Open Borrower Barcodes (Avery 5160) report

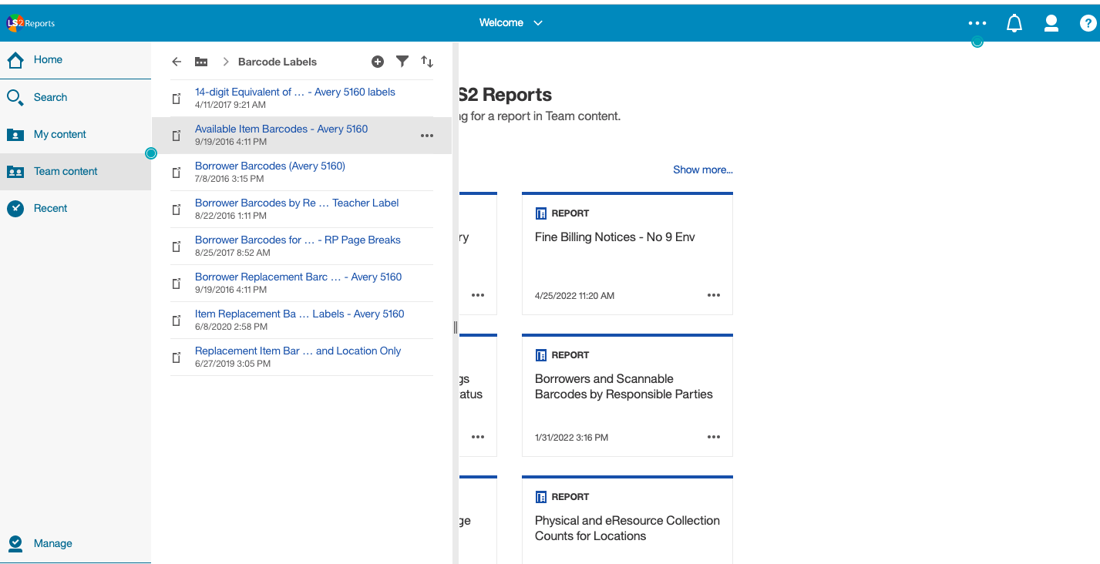pyautogui.click(x=270, y=166)
